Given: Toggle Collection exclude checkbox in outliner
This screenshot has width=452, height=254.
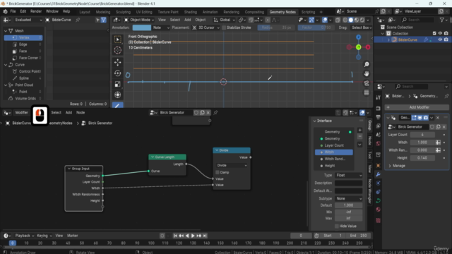Looking at the screenshot, I should pyautogui.click(x=434, y=33).
